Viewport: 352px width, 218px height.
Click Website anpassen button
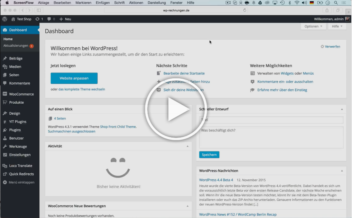tap(74, 78)
